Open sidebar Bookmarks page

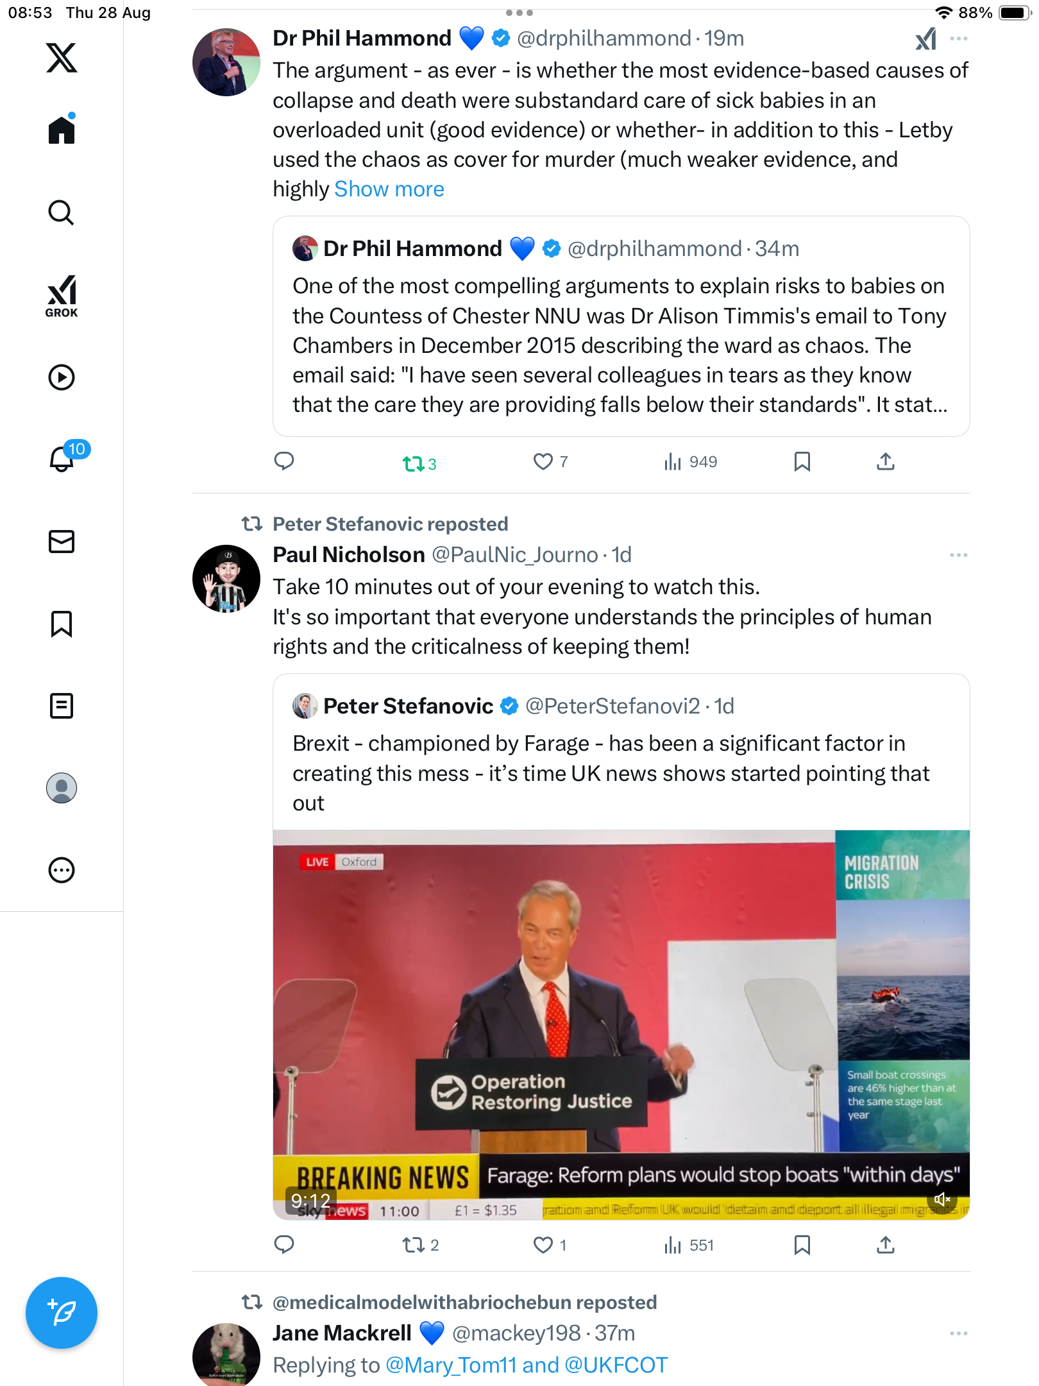coord(62,624)
